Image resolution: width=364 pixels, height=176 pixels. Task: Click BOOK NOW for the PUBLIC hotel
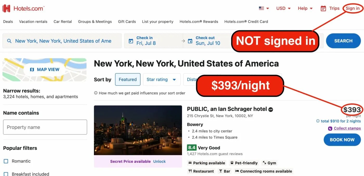[x=342, y=140]
